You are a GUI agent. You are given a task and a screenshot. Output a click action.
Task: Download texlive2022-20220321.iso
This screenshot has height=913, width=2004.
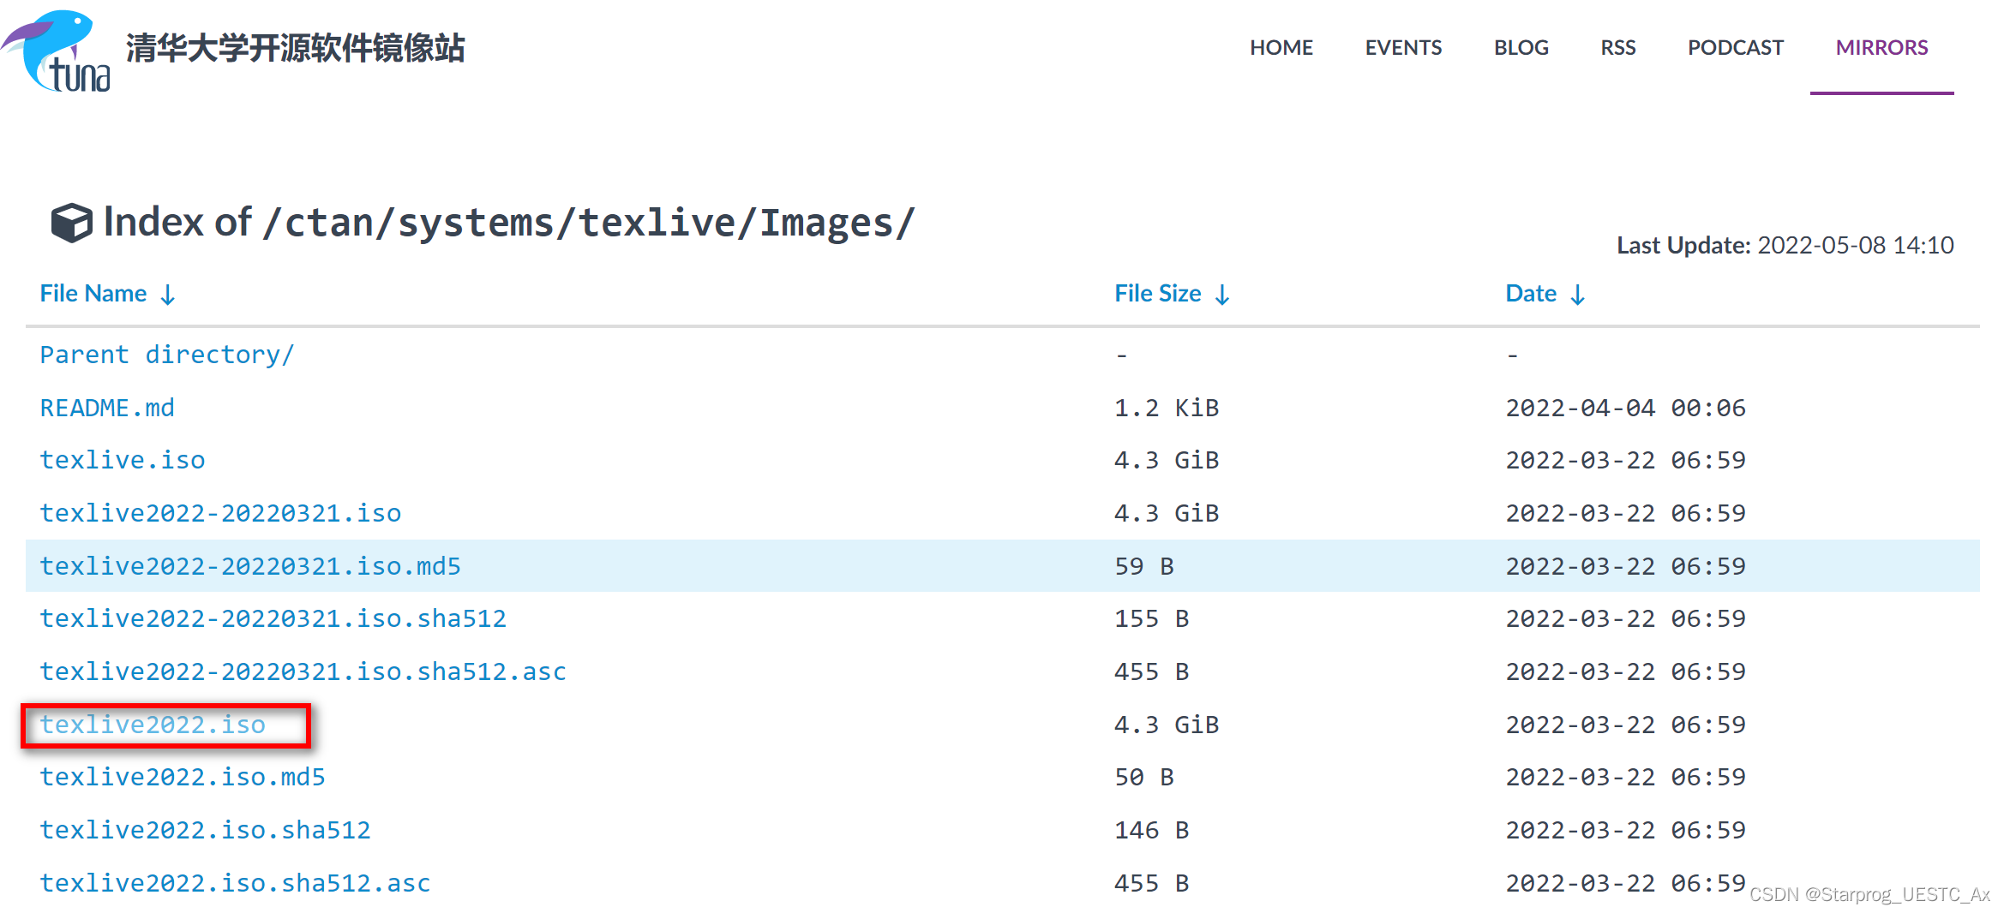tap(220, 513)
